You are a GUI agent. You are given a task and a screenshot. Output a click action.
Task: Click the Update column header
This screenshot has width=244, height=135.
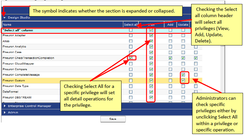click(183, 24)
